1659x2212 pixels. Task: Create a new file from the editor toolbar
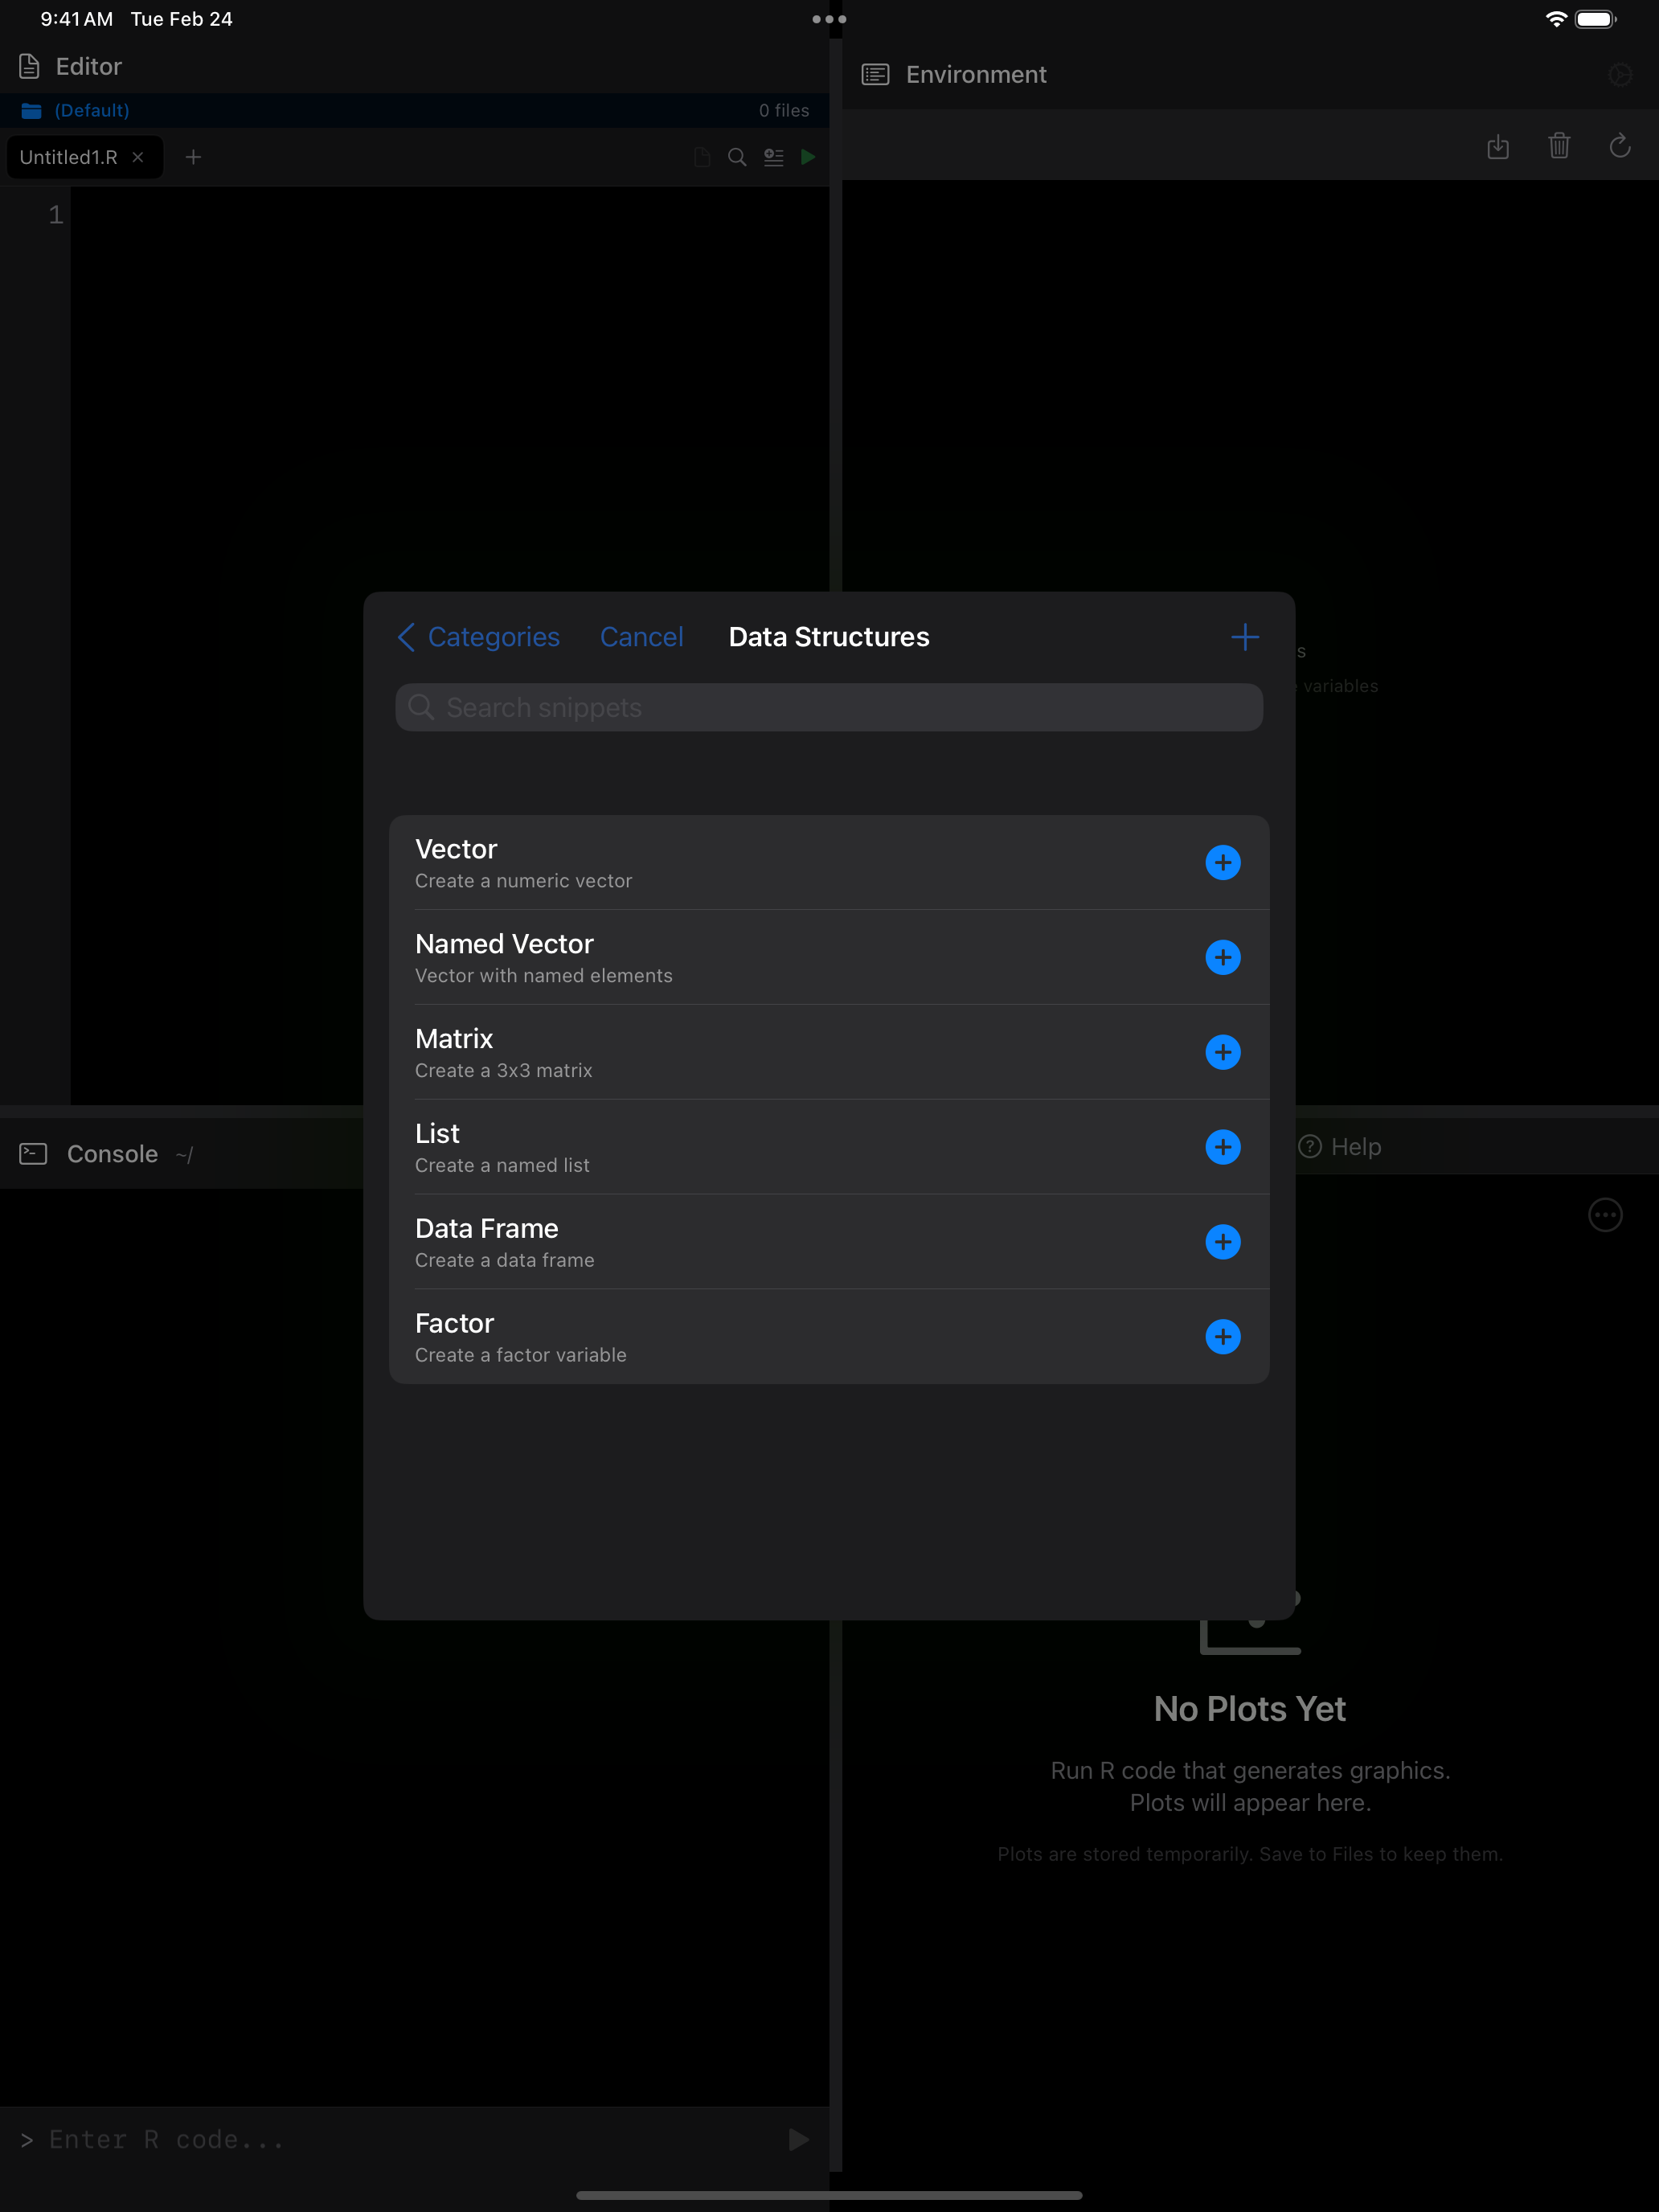[x=701, y=157]
